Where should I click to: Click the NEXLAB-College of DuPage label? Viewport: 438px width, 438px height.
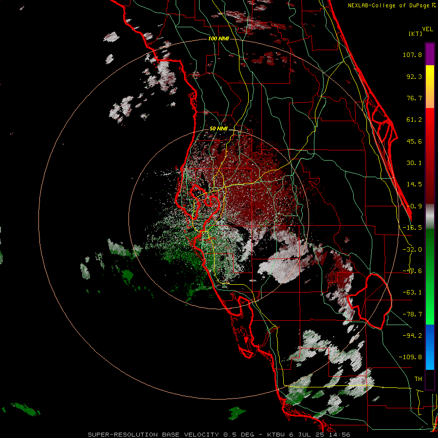(x=389, y=5)
